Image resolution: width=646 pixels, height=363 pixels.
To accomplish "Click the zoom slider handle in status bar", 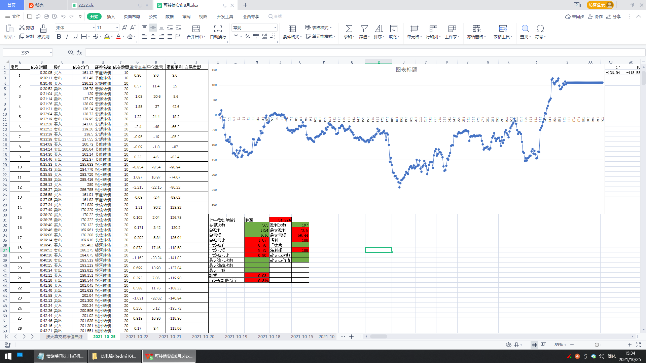I will [x=597, y=345].
